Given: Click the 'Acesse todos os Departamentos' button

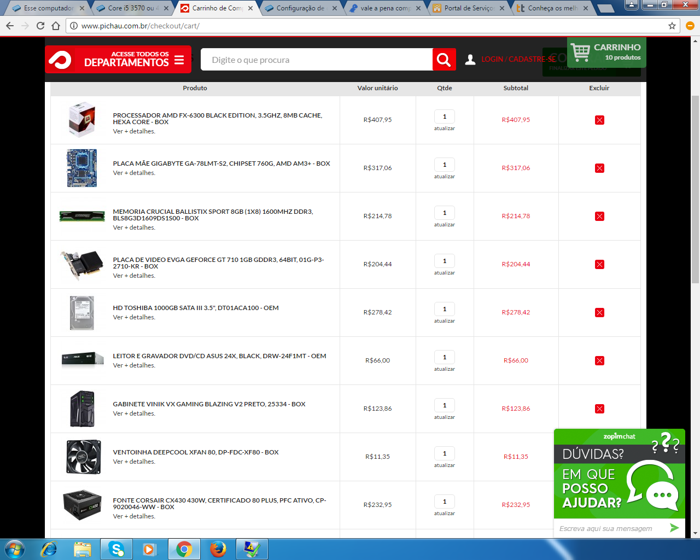Looking at the screenshot, I should coord(118,59).
